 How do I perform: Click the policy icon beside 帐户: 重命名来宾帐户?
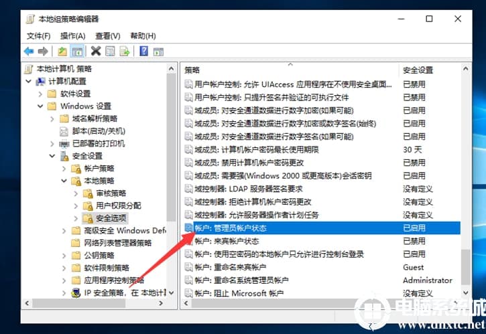pos(188,267)
